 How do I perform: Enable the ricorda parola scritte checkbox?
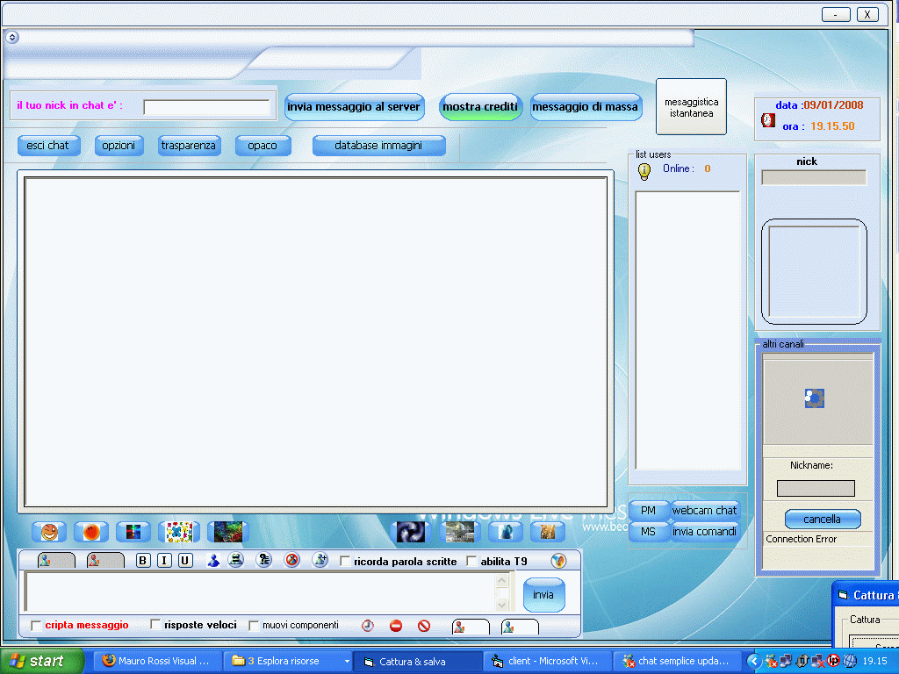pos(345,562)
